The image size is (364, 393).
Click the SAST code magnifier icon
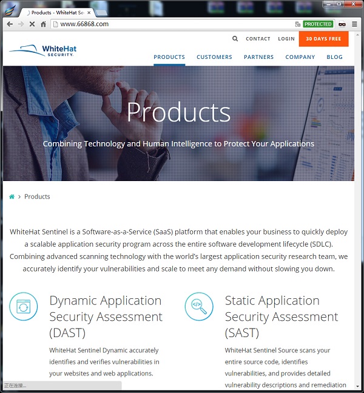[x=199, y=306]
